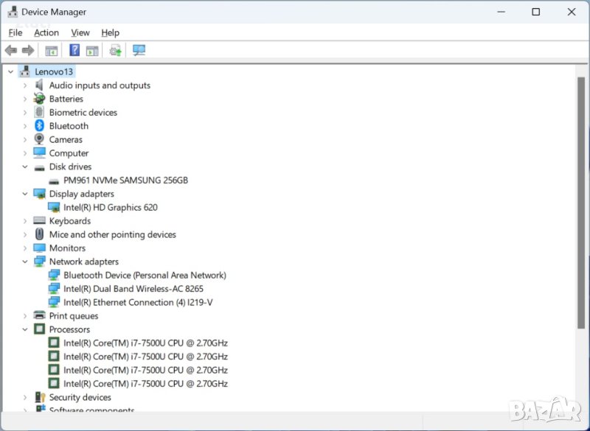Collapse the Network adapters node
The image size is (590, 431).
click(24, 262)
